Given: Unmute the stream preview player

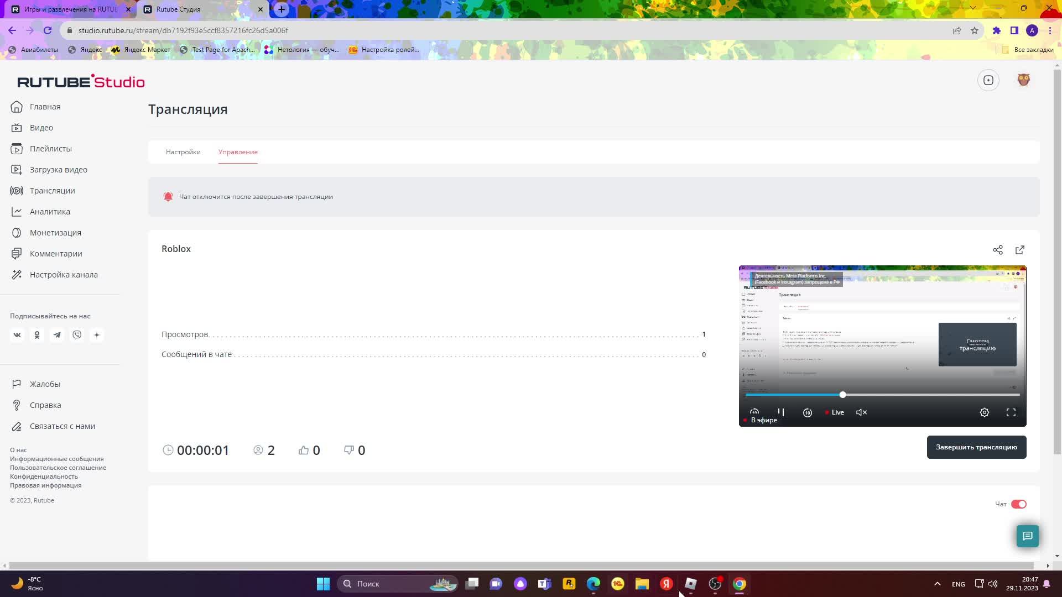Looking at the screenshot, I should pyautogui.click(x=861, y=412).
